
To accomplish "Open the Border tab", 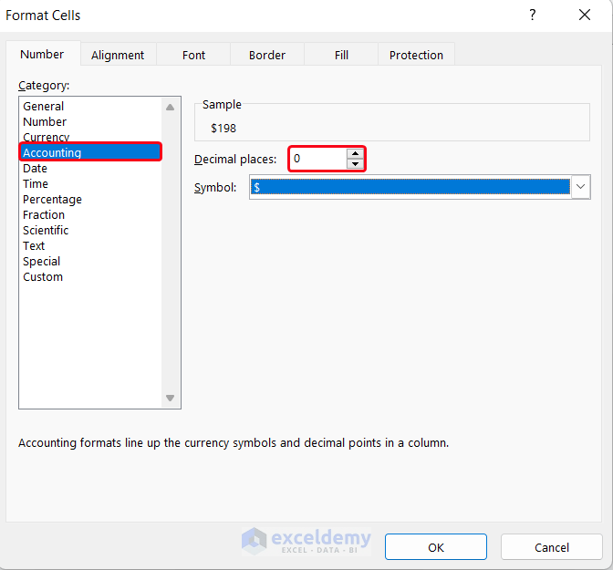I will point(267,55).
